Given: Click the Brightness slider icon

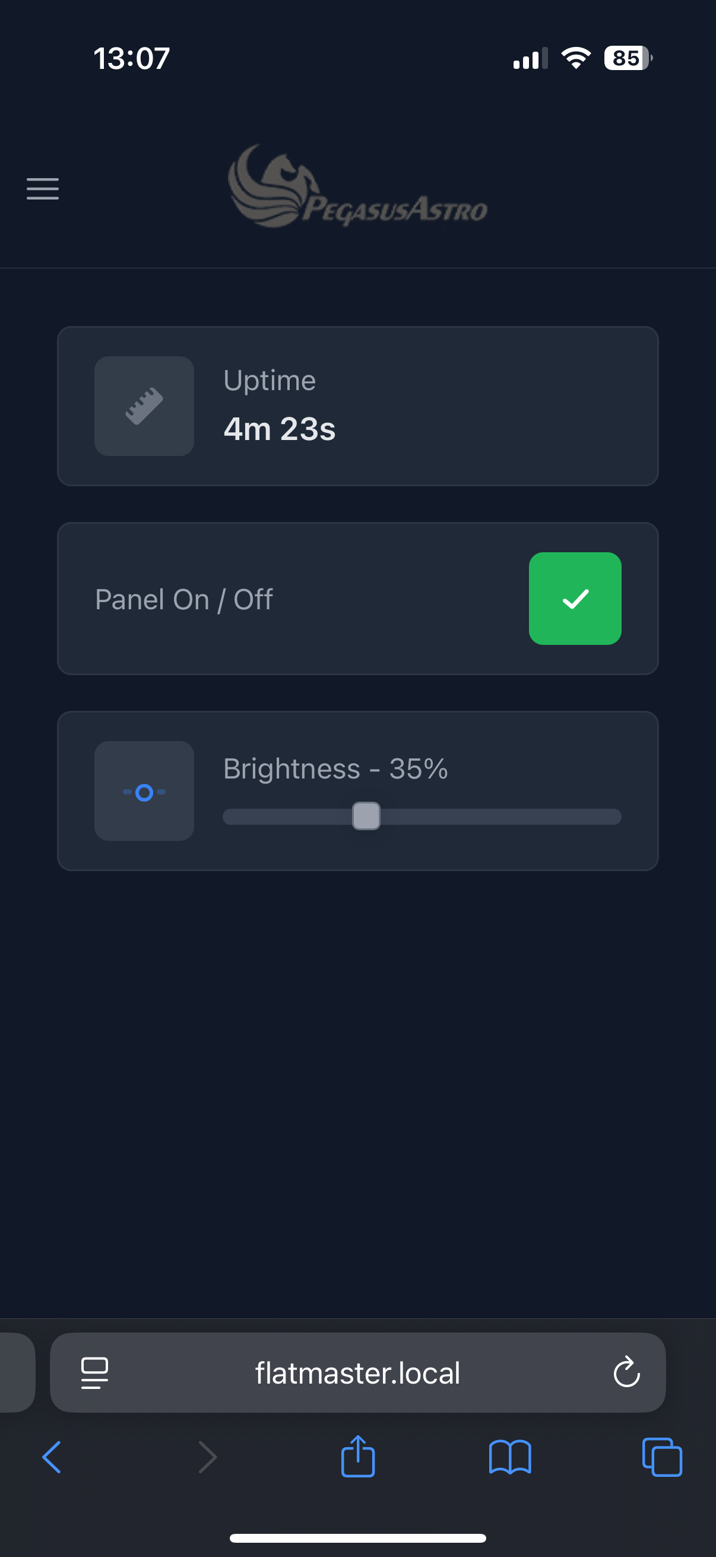Looking at the screenshot, I should pyautogui.click(x=144, y=791).
